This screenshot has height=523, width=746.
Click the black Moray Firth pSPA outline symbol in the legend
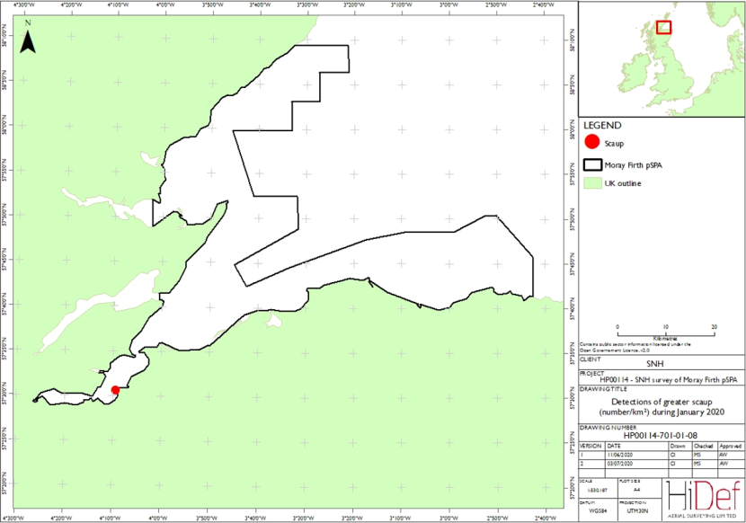pyautogui.click(x=593, y=165)
